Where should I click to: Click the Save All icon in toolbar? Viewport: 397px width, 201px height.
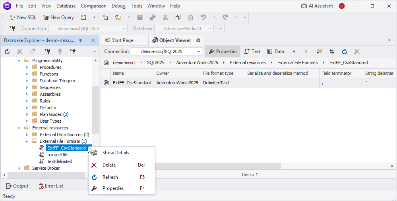point(153,17)
